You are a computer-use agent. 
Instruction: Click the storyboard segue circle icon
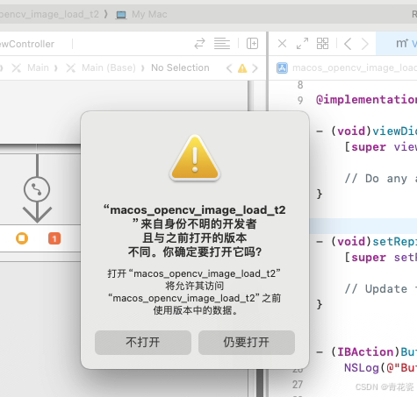pos(37,189)
